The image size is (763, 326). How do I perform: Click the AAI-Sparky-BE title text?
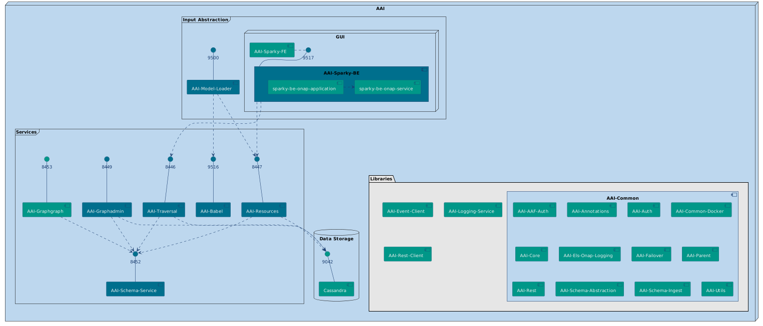click(x=341, y=73)
